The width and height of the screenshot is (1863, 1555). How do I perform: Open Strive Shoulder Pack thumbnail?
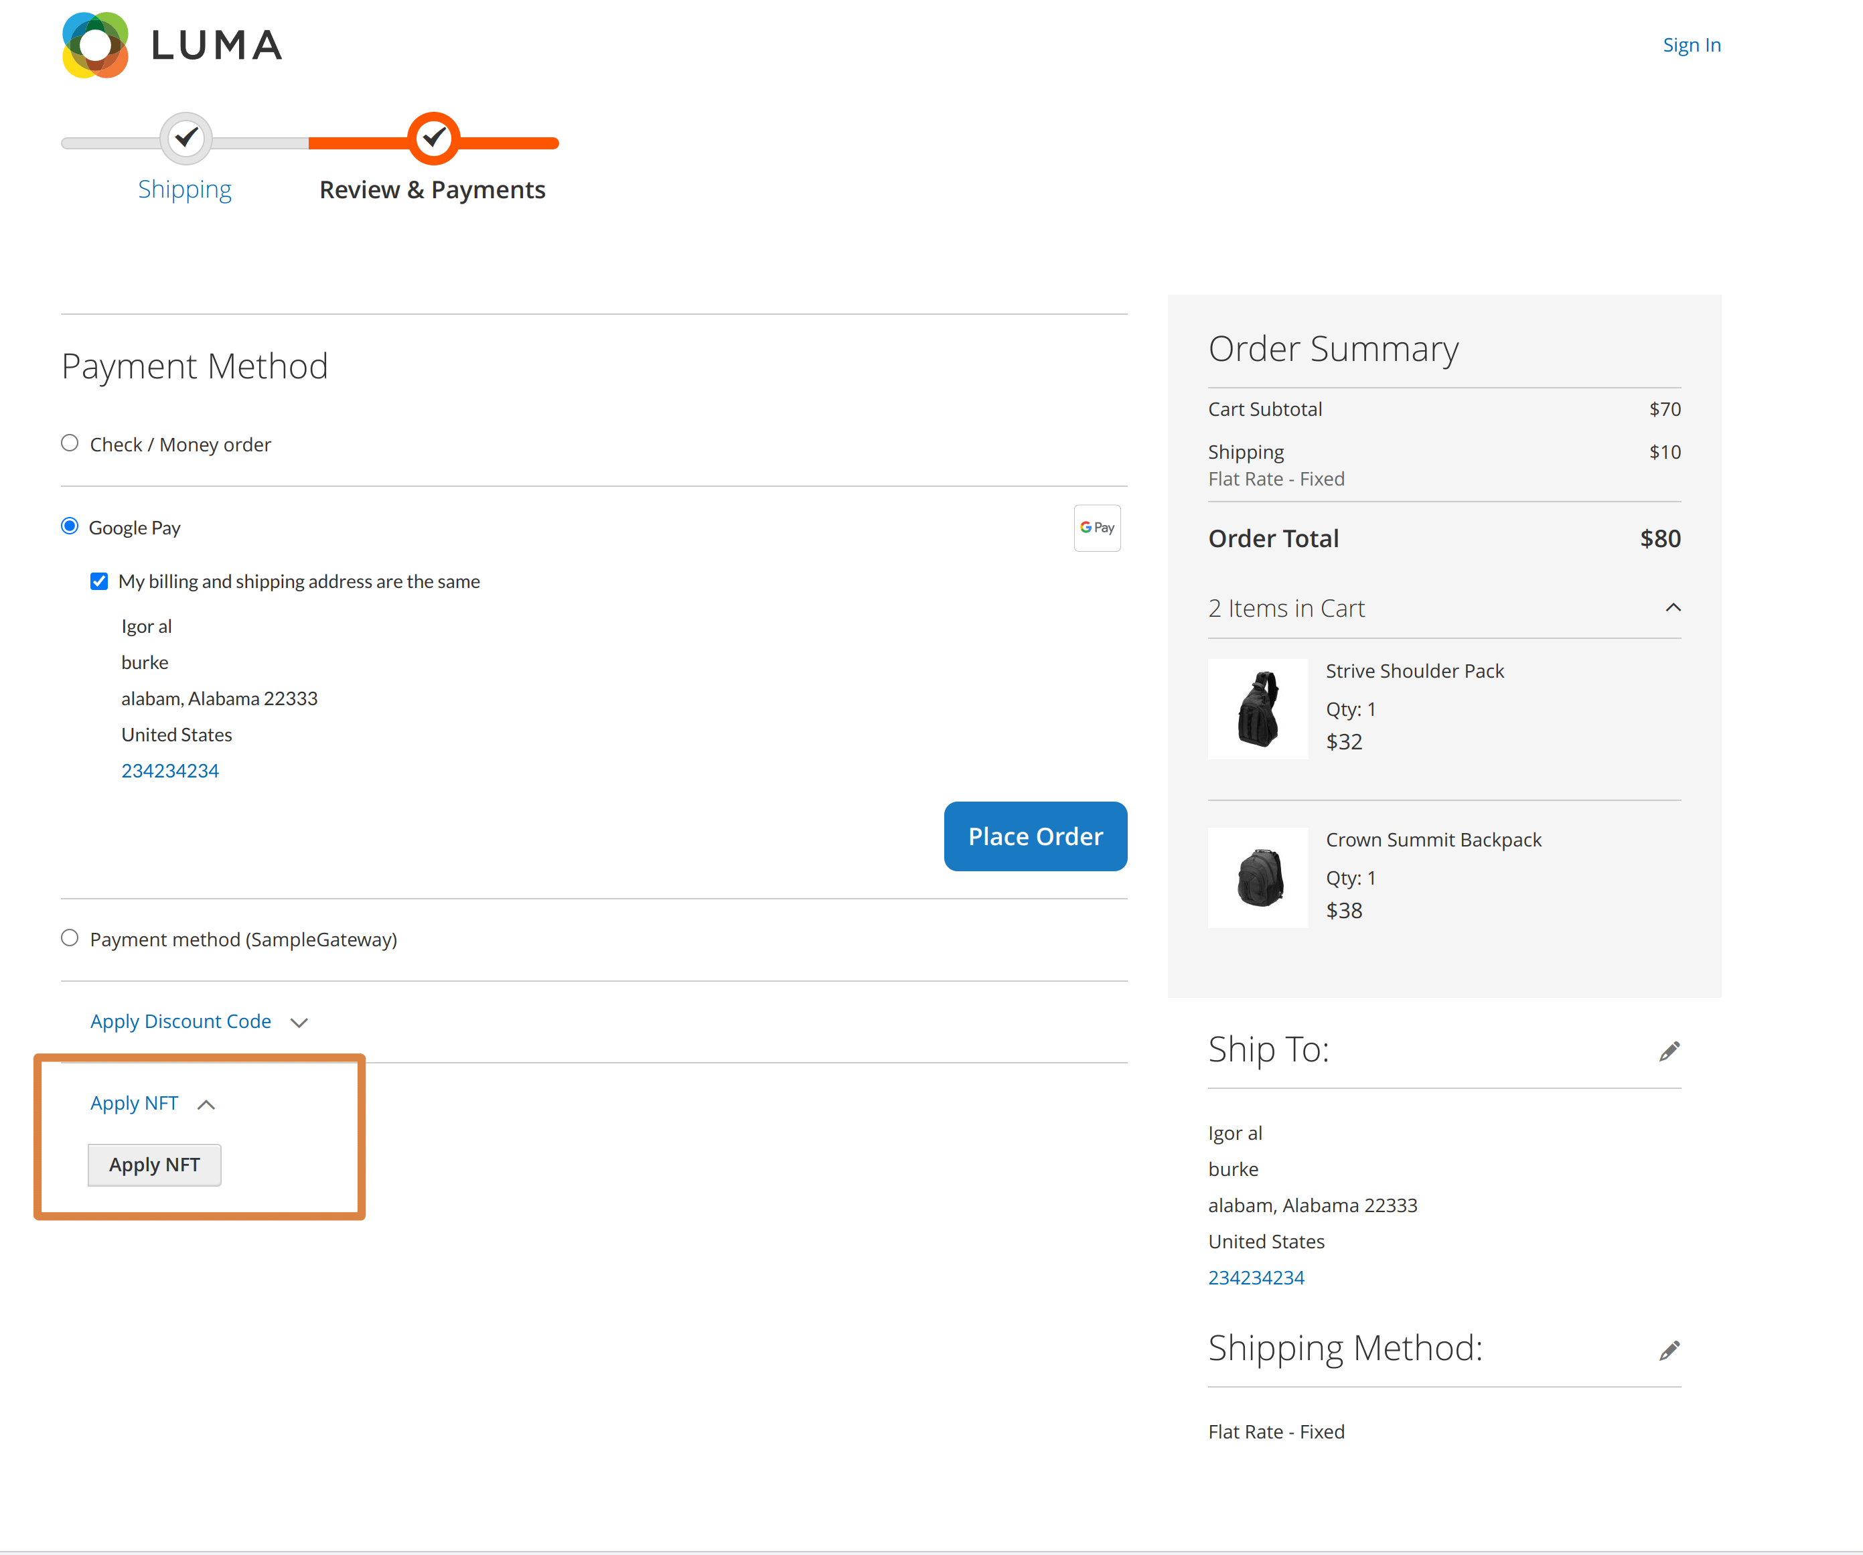pyautogui.click(x=1257, y=709)
